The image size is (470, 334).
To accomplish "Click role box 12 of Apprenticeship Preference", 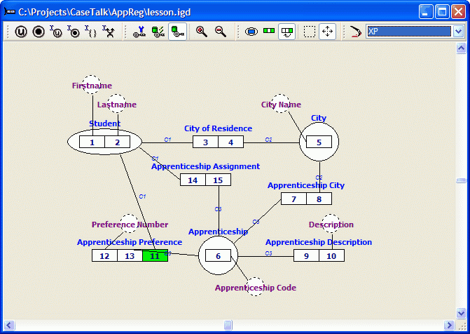I will tap(104, 256).
